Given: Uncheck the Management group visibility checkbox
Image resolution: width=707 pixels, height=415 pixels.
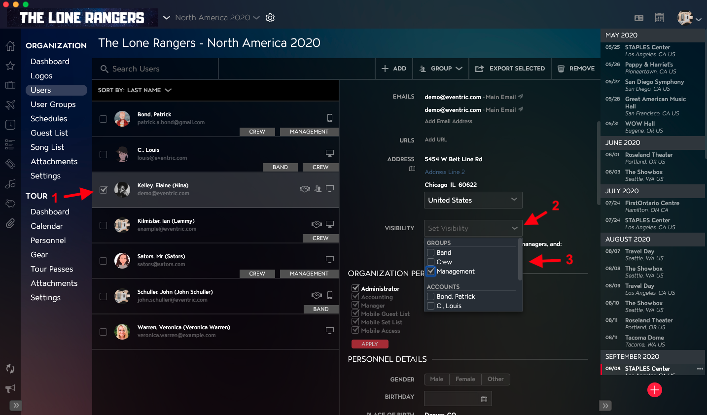Looking at the screenshot, I should coord(431,272).
